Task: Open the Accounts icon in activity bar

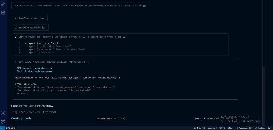Action: coord(3,113)
